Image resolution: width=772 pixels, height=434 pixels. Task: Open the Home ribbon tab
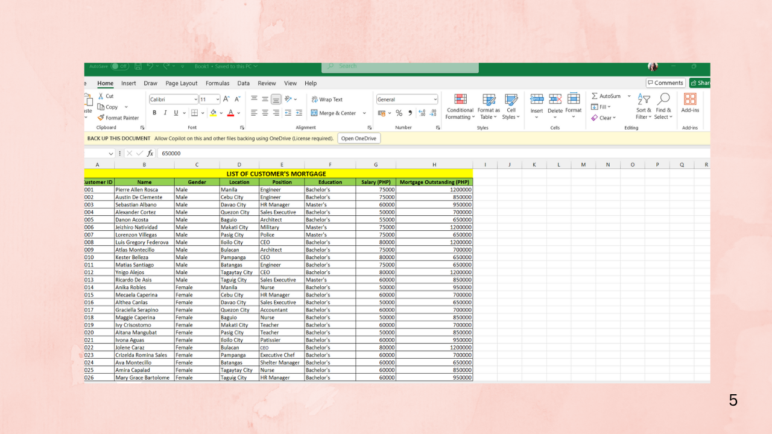pos(106,83)
